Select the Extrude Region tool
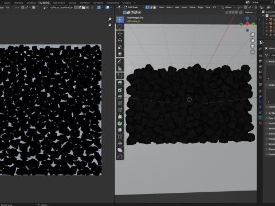Screen dimensions: 275x206 (x=120, y=83)
